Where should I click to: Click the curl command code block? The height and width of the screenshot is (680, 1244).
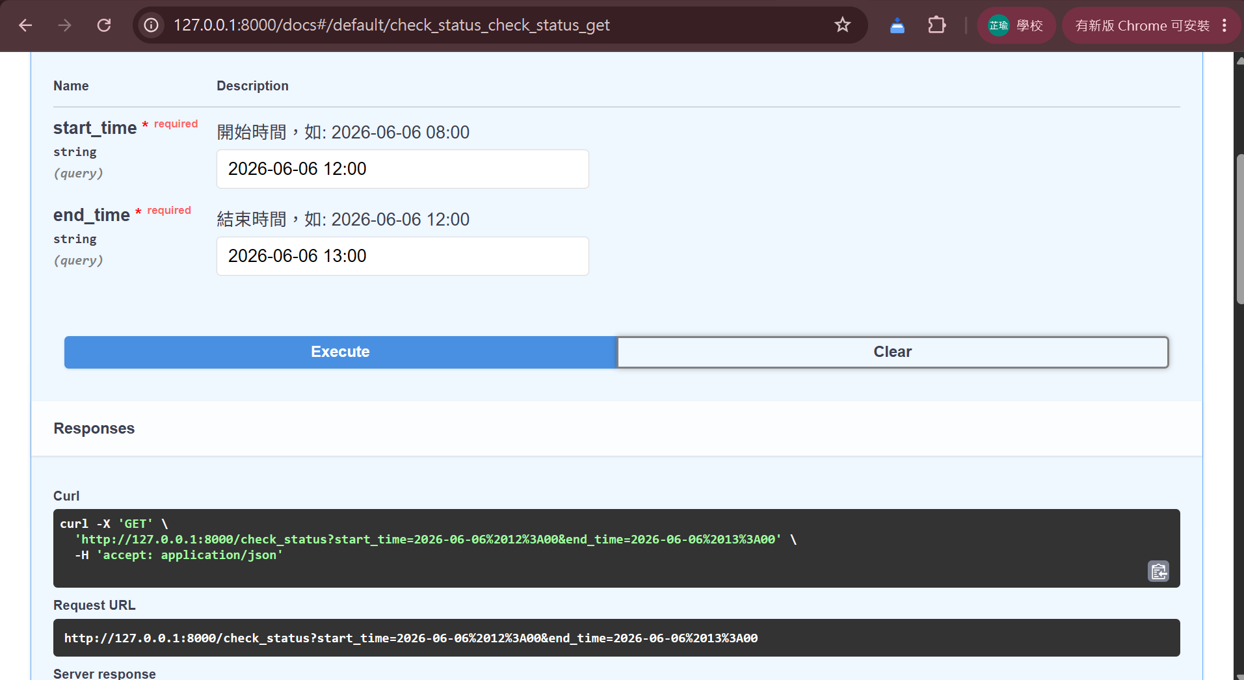click(616, 548)
